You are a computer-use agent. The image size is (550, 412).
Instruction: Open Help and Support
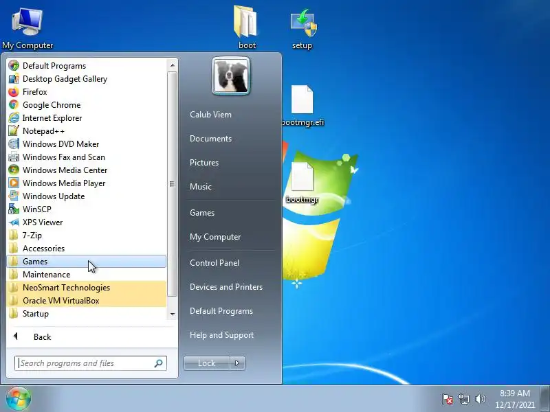[x=221, y=335]
